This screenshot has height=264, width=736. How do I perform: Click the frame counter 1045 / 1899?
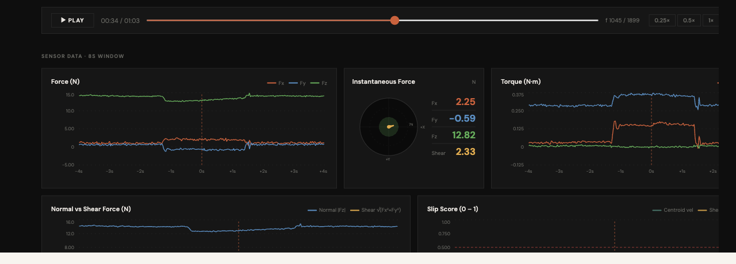[622, 21]
